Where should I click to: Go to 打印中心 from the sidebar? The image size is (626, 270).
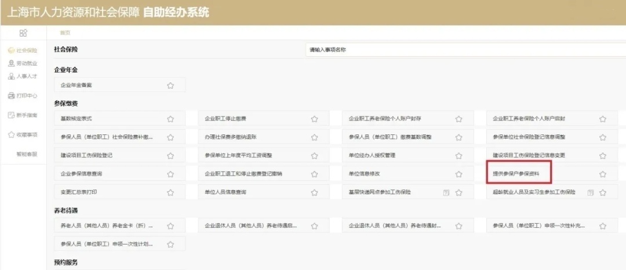tap(23, 96)
